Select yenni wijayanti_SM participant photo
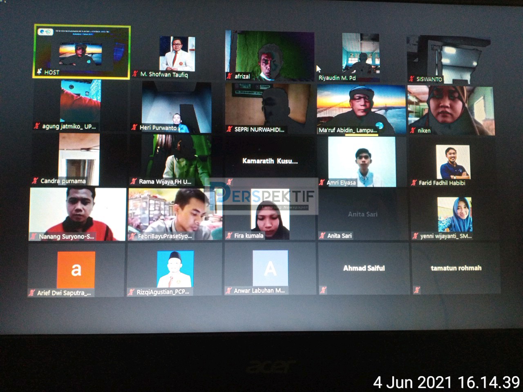Viewport: 523px width, 392px height. 454,215
